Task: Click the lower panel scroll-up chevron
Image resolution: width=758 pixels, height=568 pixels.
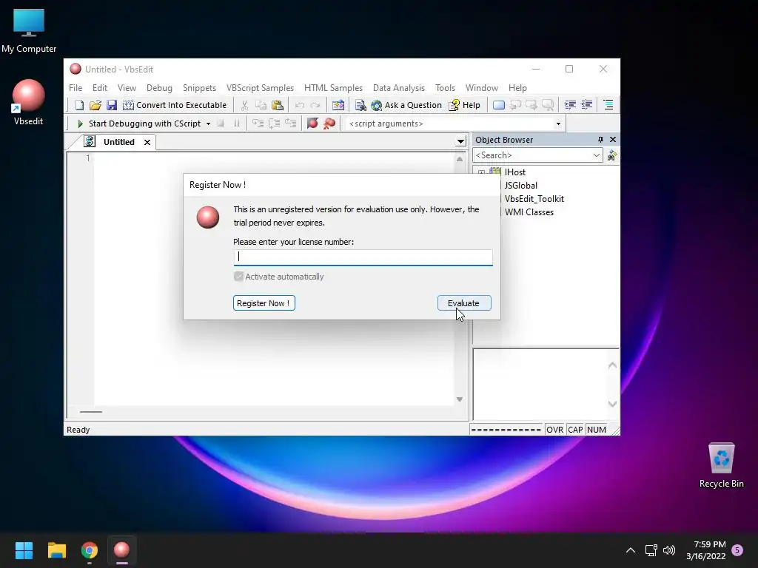Action: [x=612, y=365]
